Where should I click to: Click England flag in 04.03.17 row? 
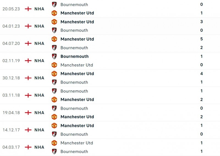tap(28, 147)
